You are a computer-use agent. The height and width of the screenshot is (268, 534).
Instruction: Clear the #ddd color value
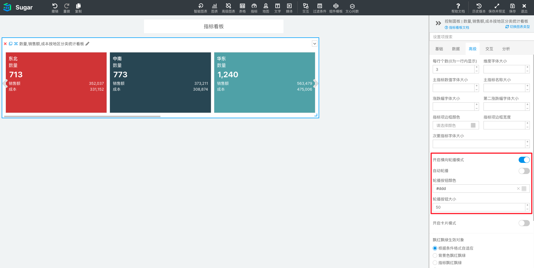tap(518, 189)
